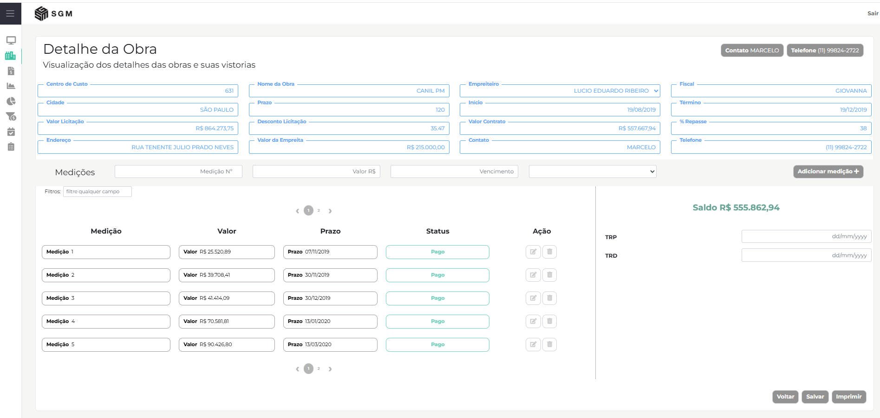Click the monitor icon in the sidebar
Screen dimensions: 880x418
(x=11, y=40)
